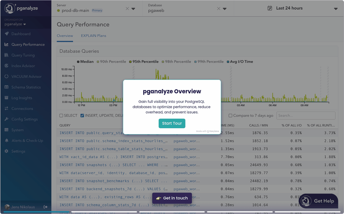The width and height of the screenshot is (344, 214).
Task: Toggle the 95th Percentile legend swatch
Action: click(130, 62)
